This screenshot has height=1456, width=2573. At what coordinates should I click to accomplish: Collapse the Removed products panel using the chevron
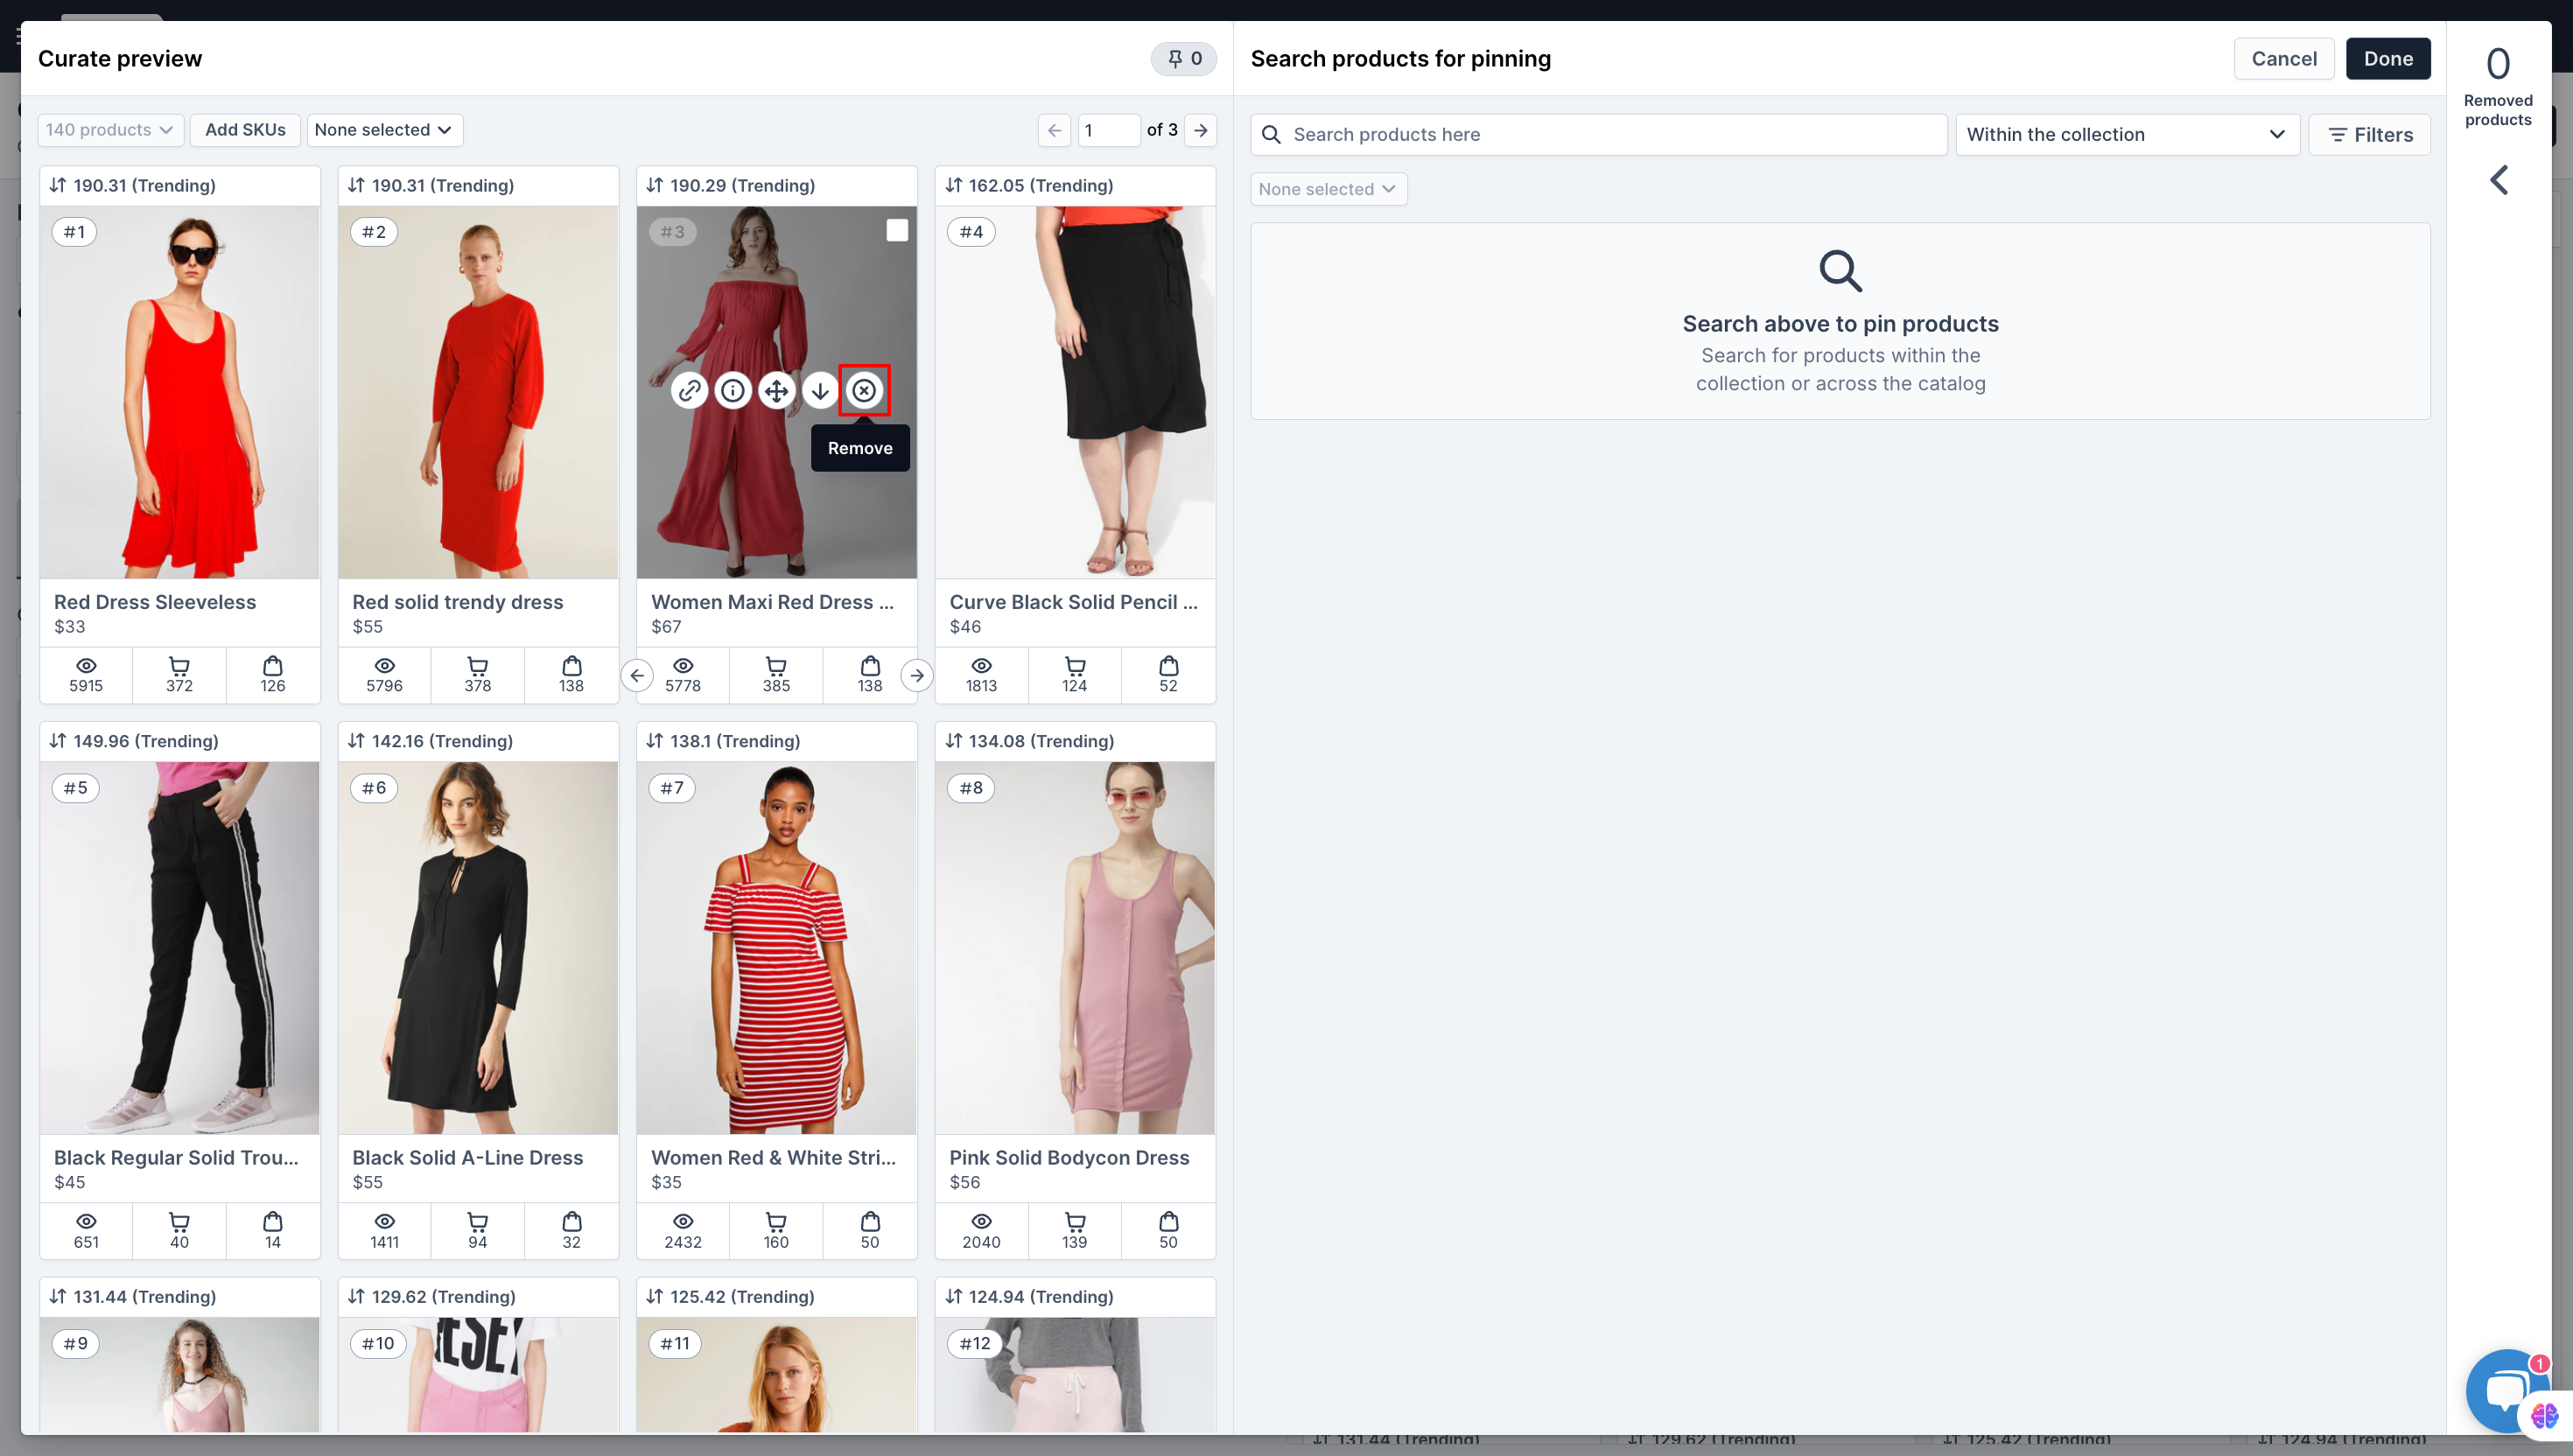tap(2498, 180)
